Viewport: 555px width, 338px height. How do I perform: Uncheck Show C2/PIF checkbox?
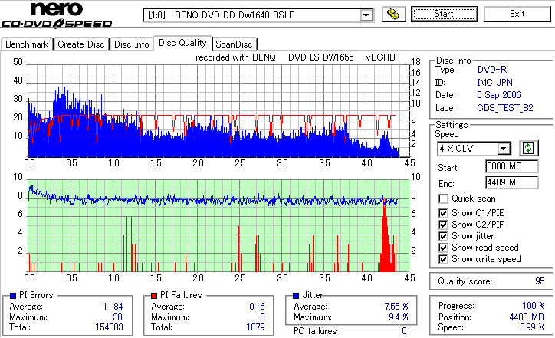point(443,225)
